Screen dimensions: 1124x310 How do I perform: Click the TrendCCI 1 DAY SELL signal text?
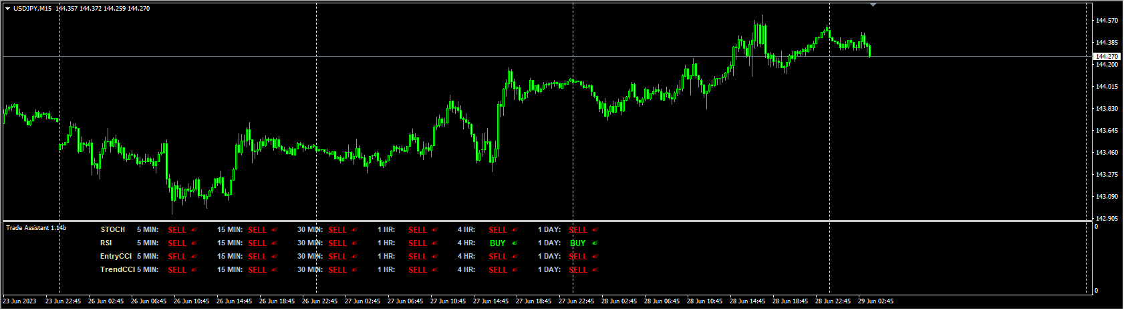[578, 270]
